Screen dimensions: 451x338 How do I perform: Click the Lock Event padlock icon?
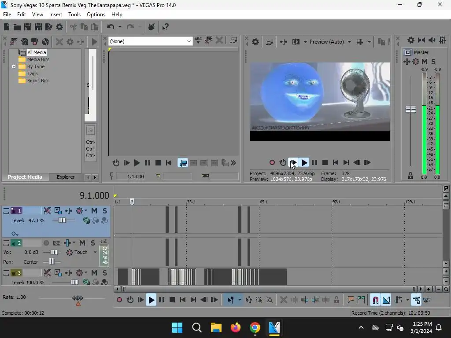(x=336, y=300)
